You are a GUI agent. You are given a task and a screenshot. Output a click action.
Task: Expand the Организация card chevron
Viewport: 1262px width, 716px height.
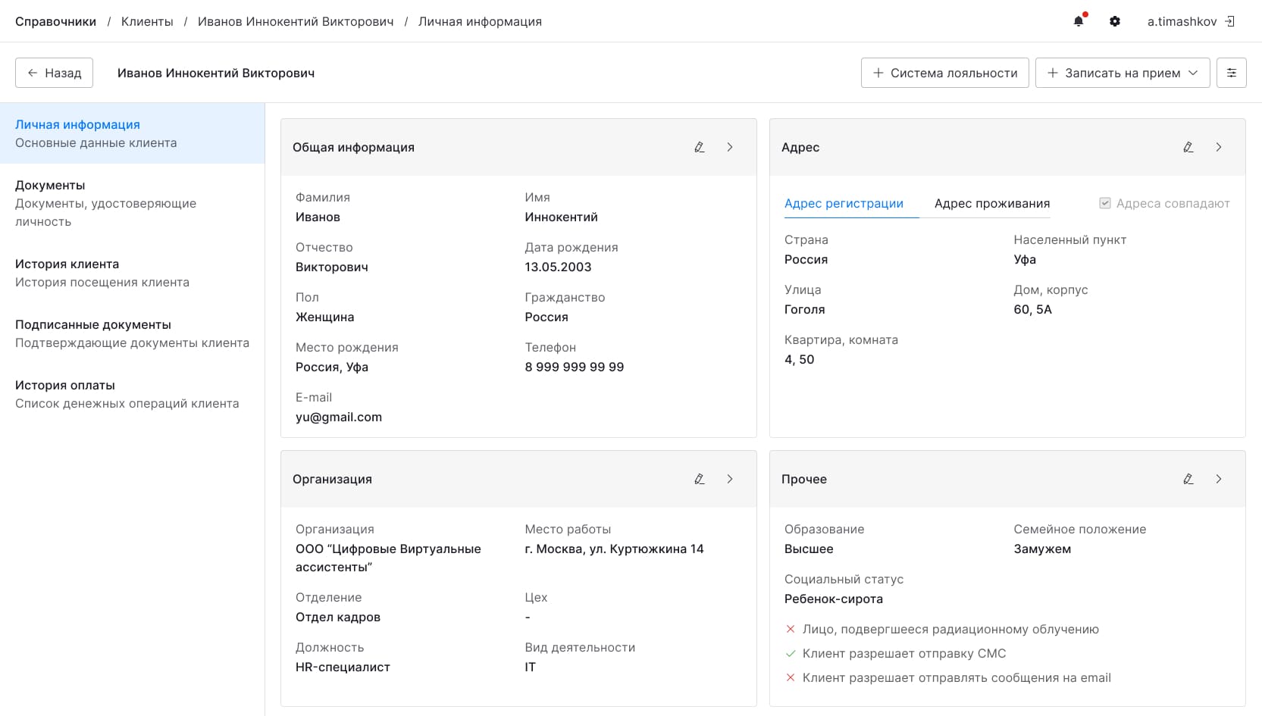(x=730, y=479)
